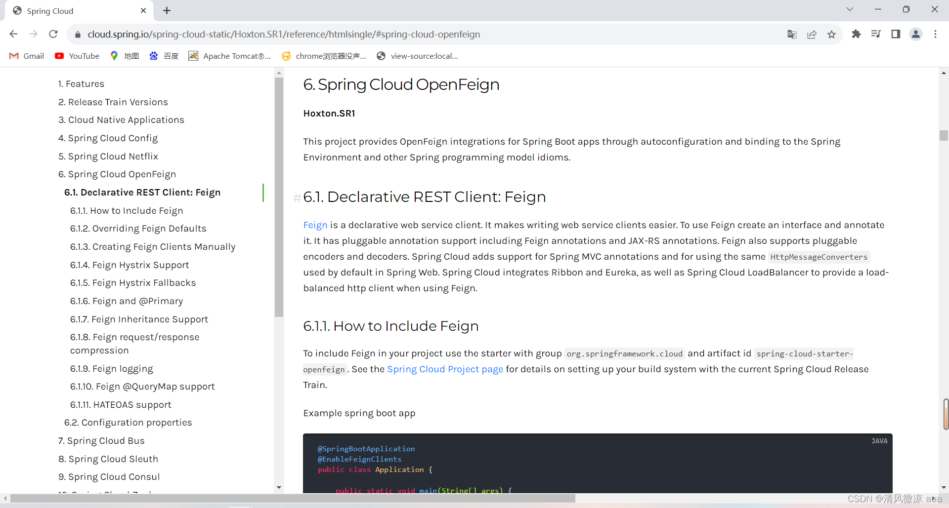Jump to 6.1.1. How to Include Feign in sidebar
Viewport: 949px width, 508px height.
tap(127, 211)
